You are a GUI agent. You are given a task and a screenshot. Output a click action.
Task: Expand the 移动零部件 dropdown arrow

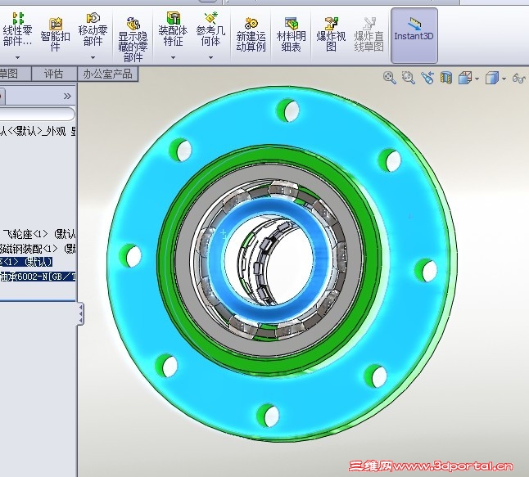pos(93,57)
